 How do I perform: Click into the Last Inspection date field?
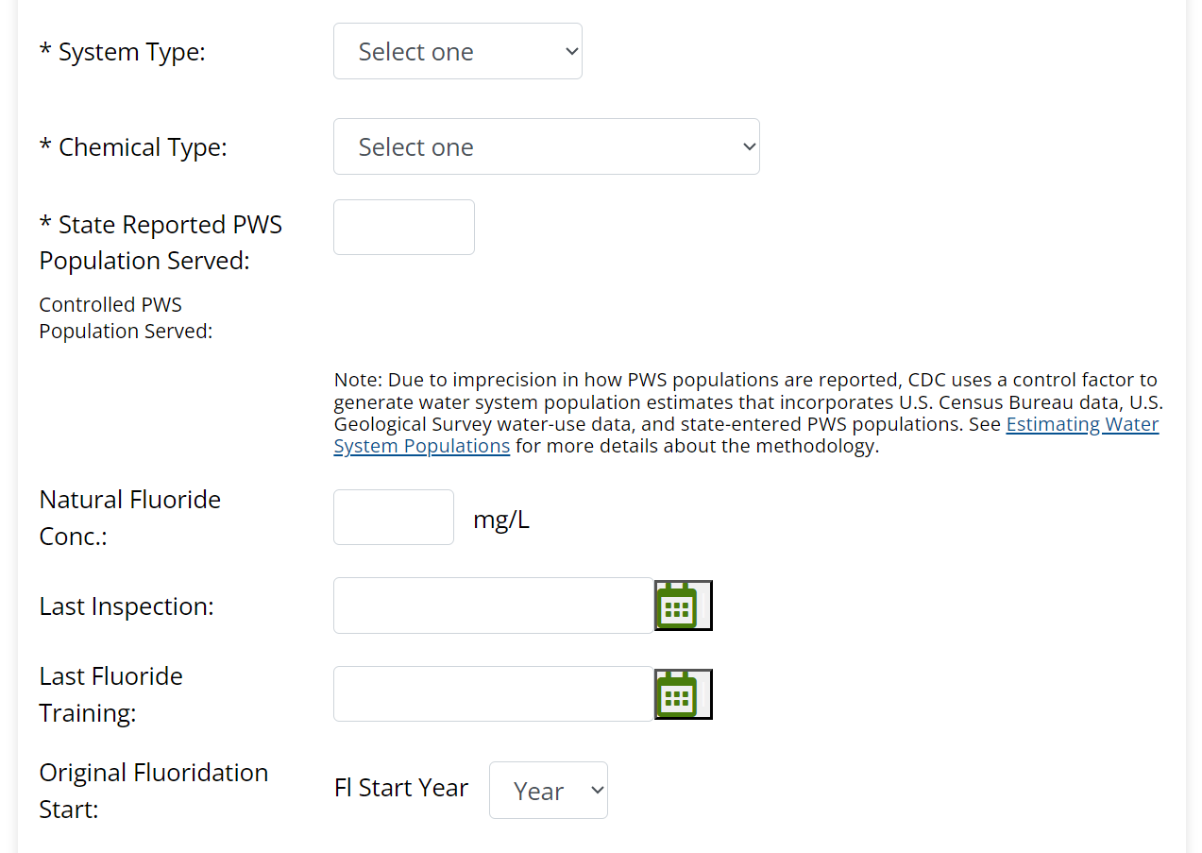tap(493, 606)
